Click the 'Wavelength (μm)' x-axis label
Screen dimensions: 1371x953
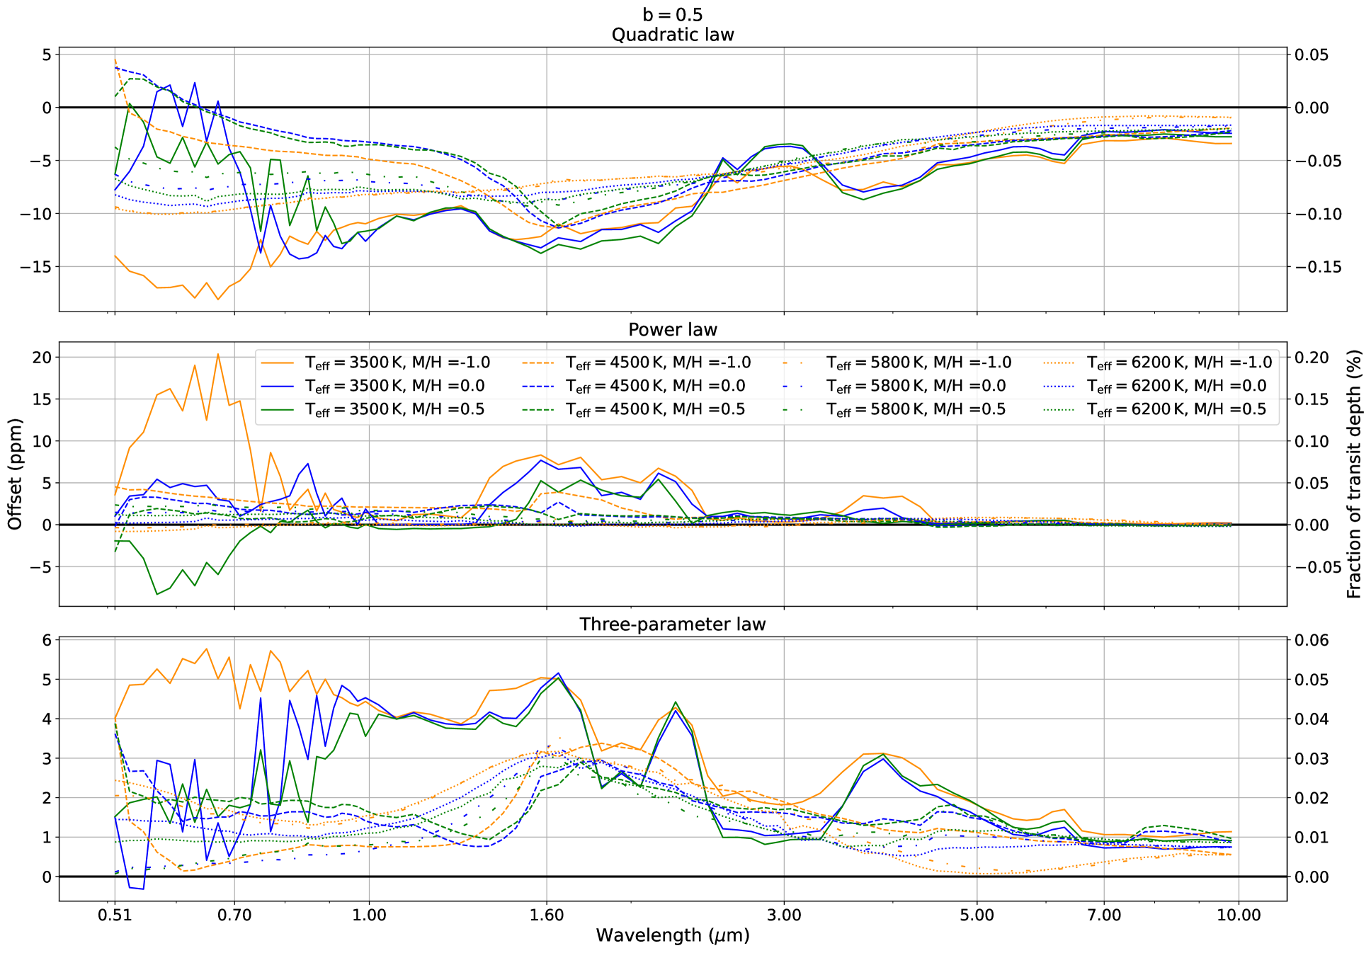(x=672, y=935)
